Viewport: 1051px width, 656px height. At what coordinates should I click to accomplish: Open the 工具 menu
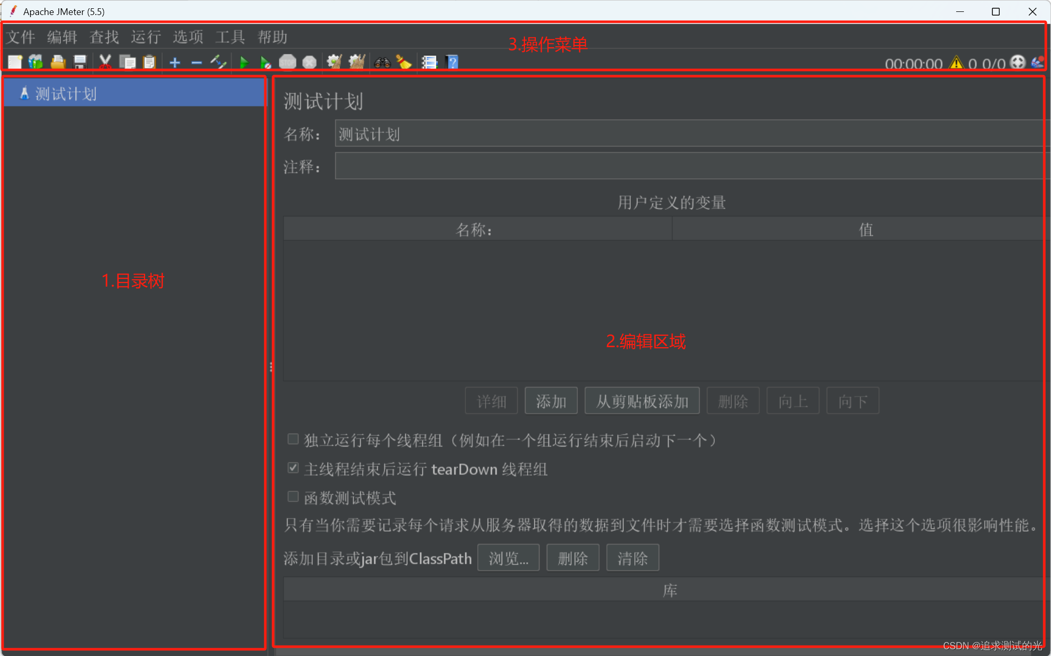[x=230, y=37]
